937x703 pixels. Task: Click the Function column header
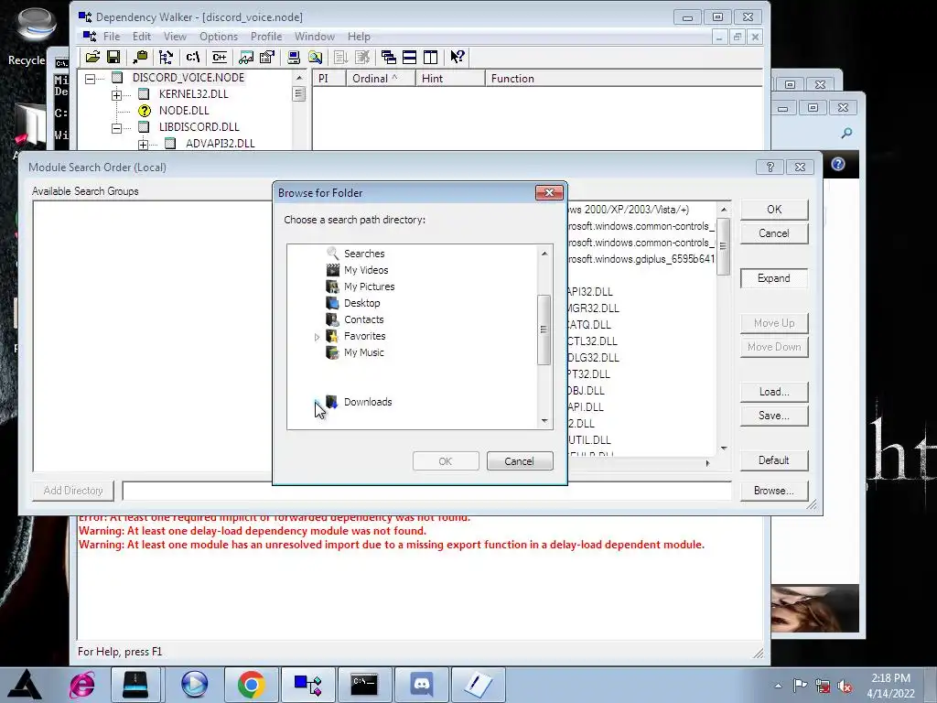tap(623, 79)
